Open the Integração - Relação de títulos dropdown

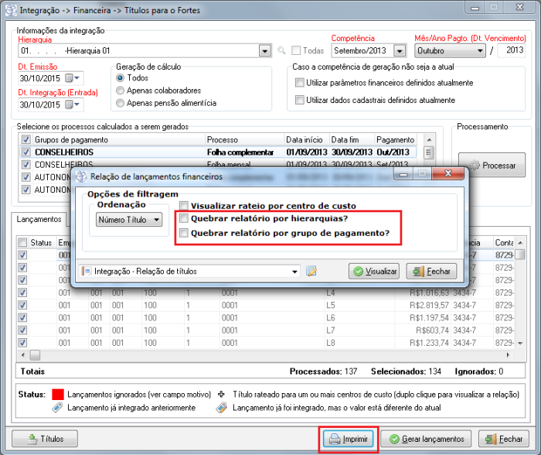[294, 271]
